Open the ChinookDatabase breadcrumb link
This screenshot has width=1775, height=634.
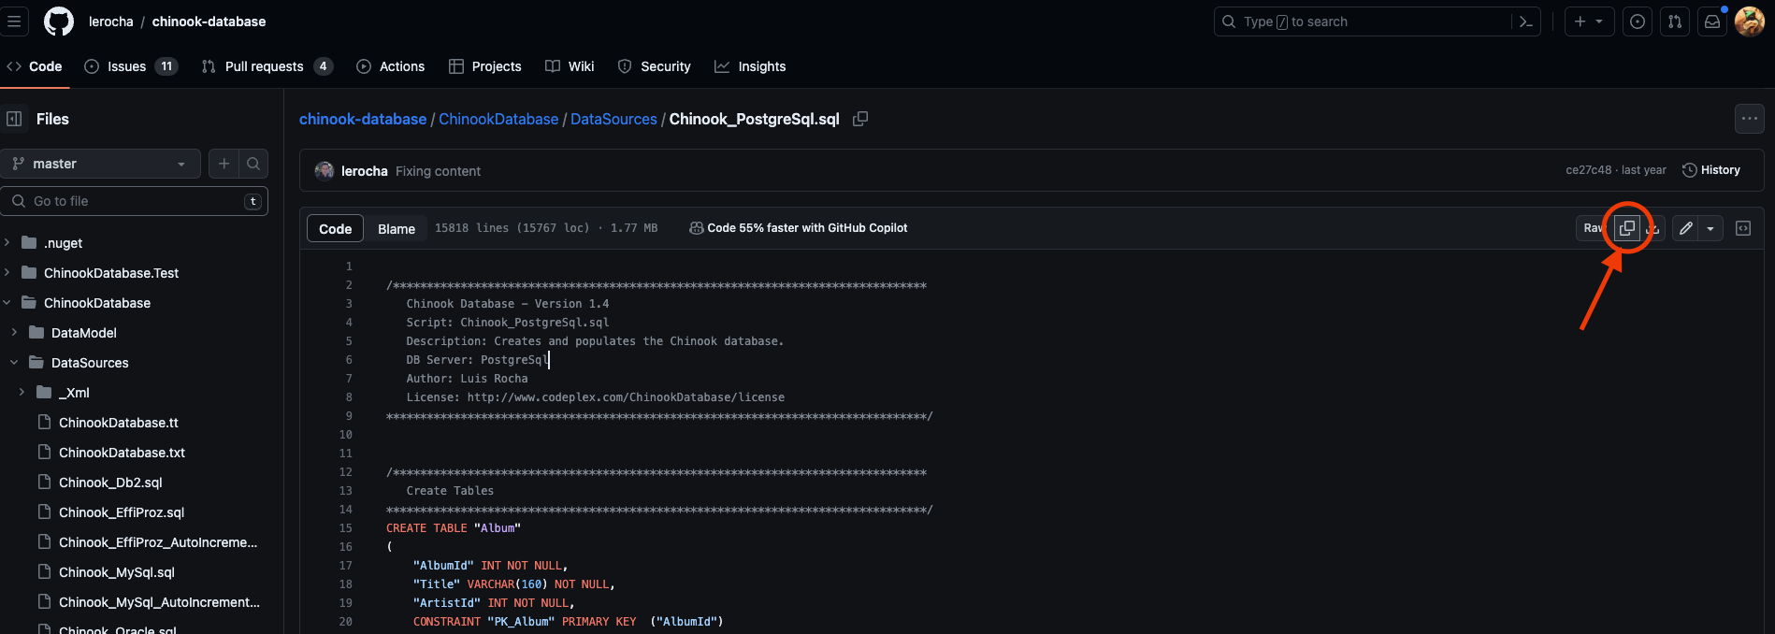click(498, 119)
